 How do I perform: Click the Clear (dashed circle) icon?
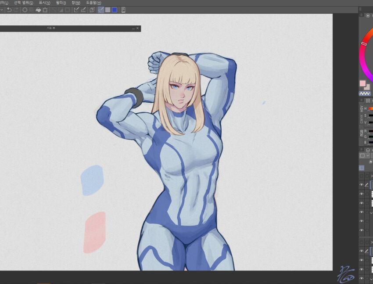pos(25,10)
